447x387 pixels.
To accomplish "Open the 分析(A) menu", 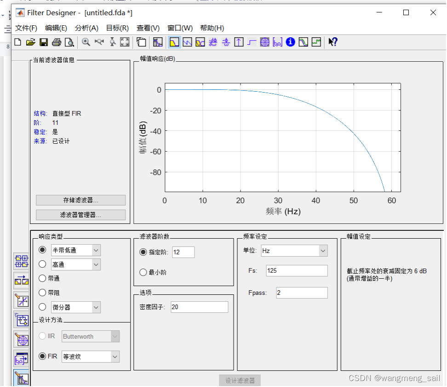I will tap(86, 28).
